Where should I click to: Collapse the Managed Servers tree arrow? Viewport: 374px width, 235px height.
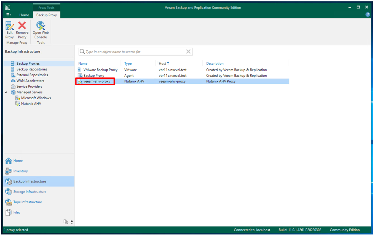(6, 92)
